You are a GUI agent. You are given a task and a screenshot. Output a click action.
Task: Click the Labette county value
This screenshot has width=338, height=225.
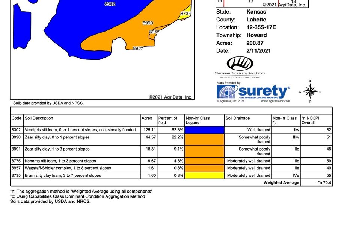coord(256,20)
